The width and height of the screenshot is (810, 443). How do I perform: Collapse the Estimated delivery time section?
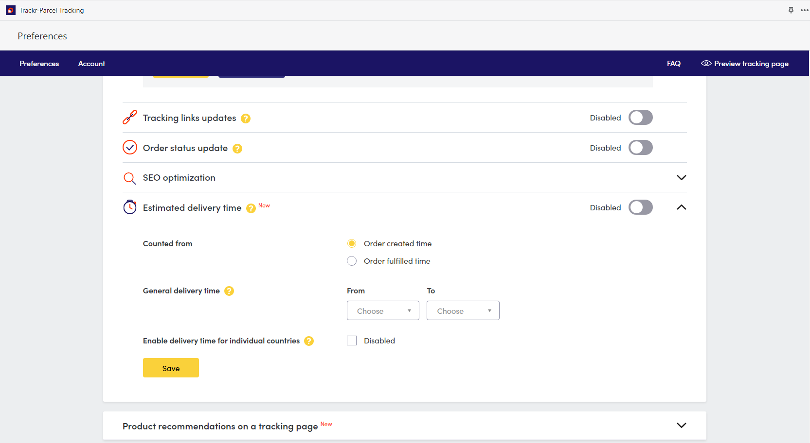(682, 207)
